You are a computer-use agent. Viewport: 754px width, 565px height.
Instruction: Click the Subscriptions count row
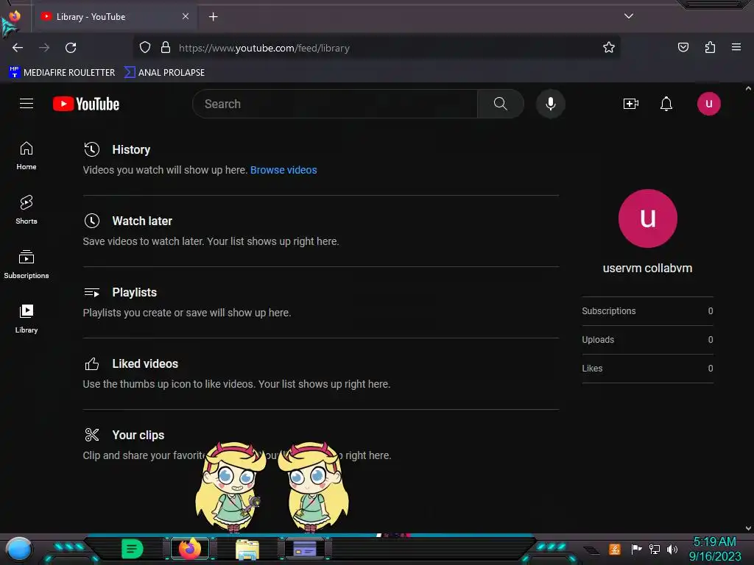pos(647,311)
